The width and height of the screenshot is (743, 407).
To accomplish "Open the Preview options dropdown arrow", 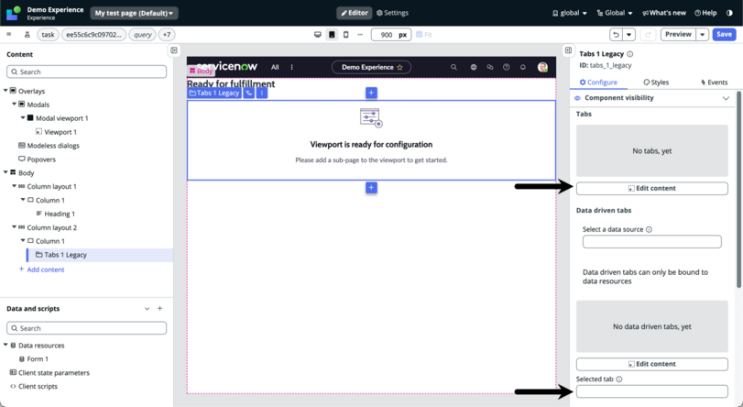I will click(x=703, y=34).
